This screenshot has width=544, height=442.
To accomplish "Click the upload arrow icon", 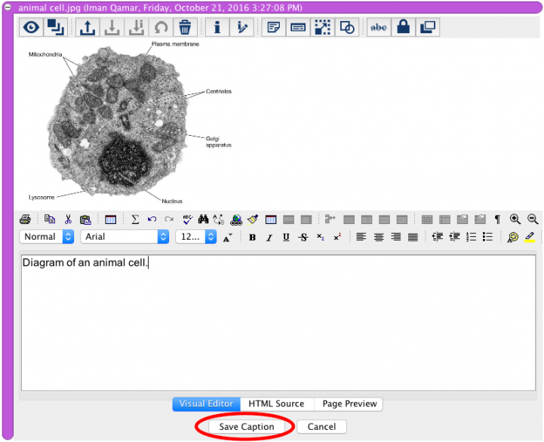I will click(x=88, y=27).
